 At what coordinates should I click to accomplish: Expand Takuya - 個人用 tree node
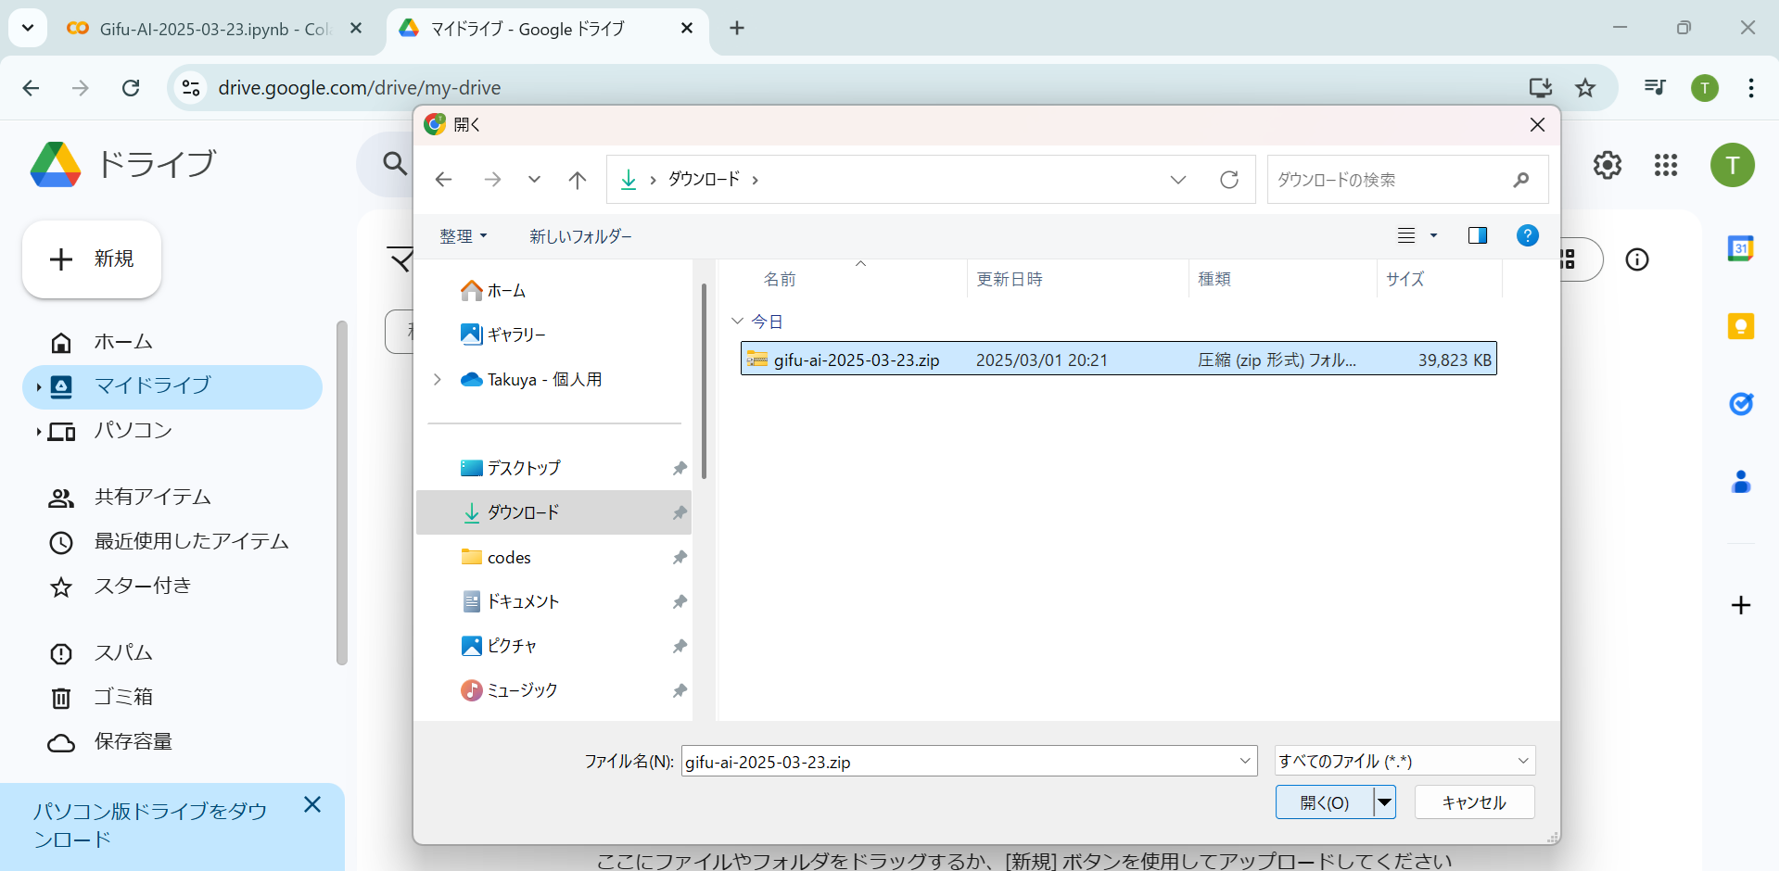[x=438, y=379]
